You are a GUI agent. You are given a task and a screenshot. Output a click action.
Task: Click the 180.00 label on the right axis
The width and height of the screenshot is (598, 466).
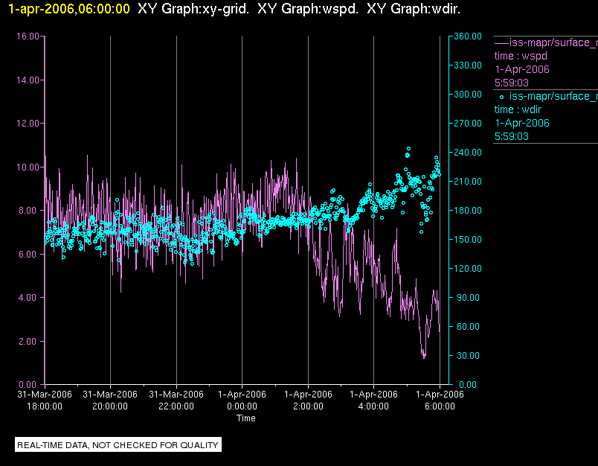click(468, 210)
